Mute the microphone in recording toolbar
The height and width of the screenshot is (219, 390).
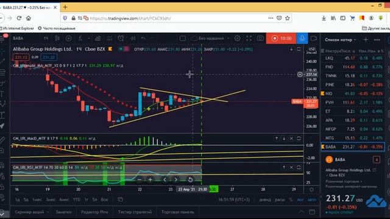[302, 38]
